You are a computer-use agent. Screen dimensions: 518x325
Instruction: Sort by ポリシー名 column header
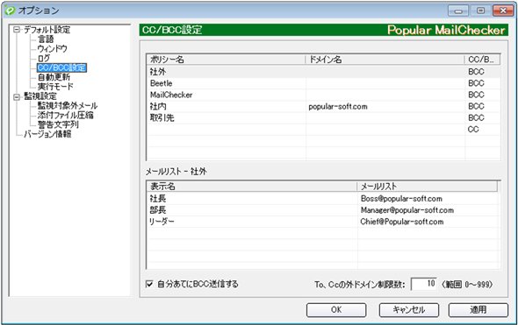point(226,60)
